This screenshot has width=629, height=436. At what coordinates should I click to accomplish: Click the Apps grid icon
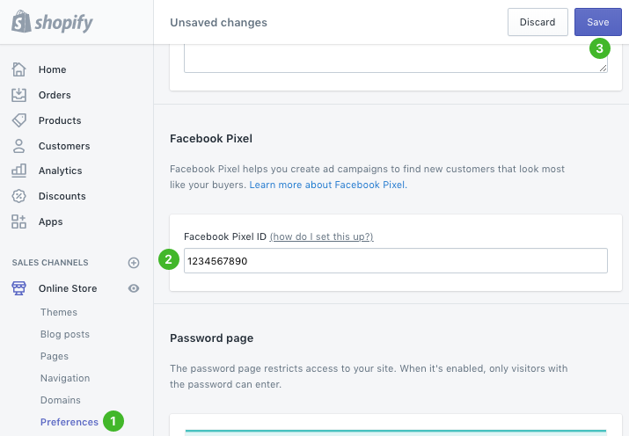coord(18,222)
